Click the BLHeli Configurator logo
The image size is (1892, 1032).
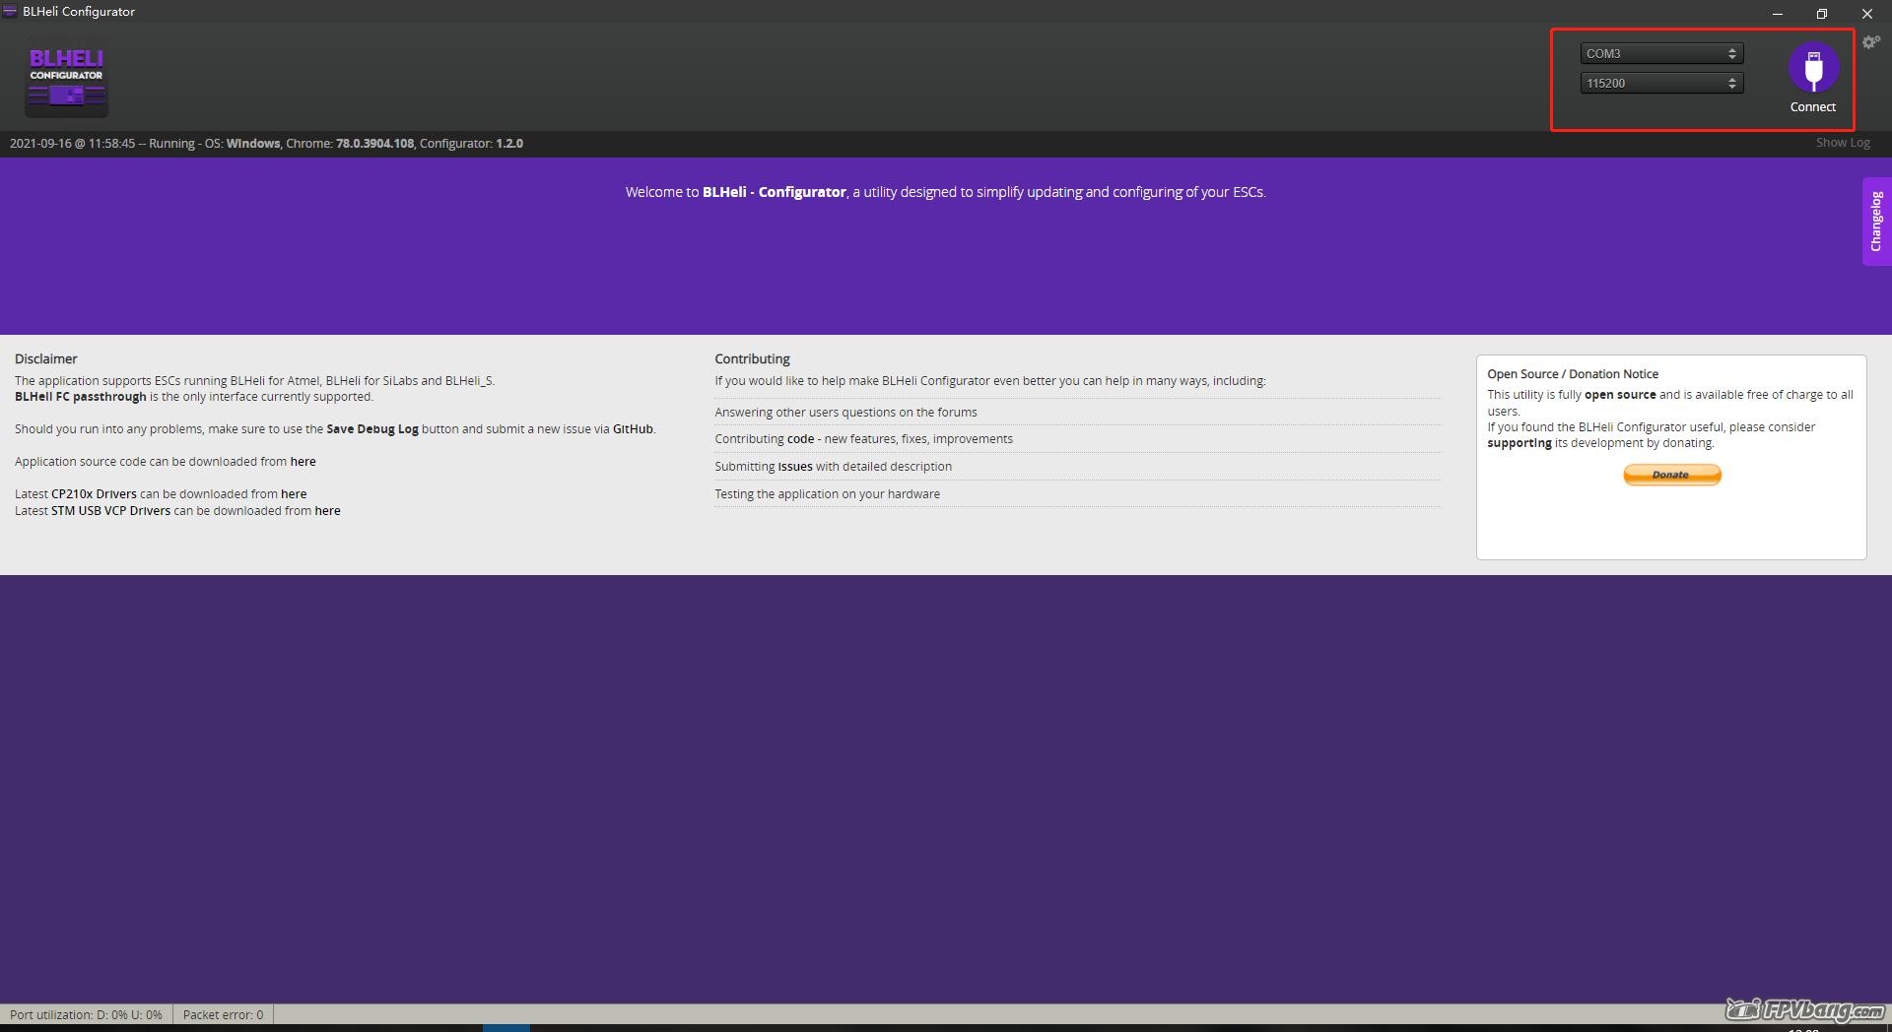click(67, 80)
